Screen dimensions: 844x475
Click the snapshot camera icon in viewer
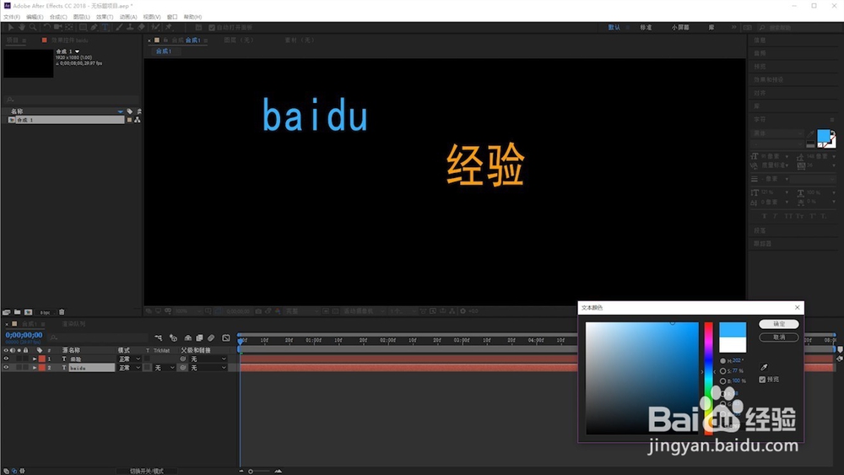(258, 311)
